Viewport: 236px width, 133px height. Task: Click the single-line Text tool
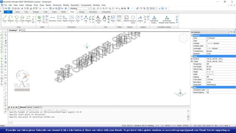pos(104,18)
